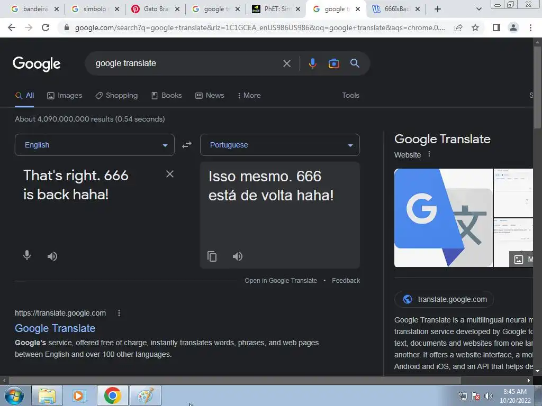Start voice search with microphone
Viewport: 542px width, 406px height.
click(x=312, y=63)
